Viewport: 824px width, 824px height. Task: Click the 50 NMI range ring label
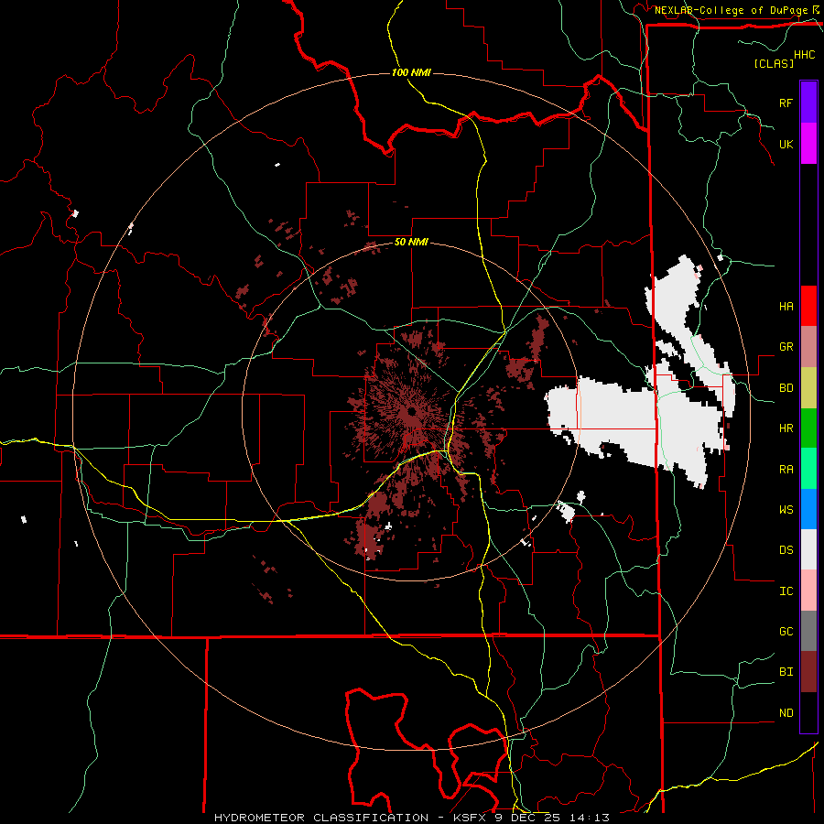click(x=411, y=242)
